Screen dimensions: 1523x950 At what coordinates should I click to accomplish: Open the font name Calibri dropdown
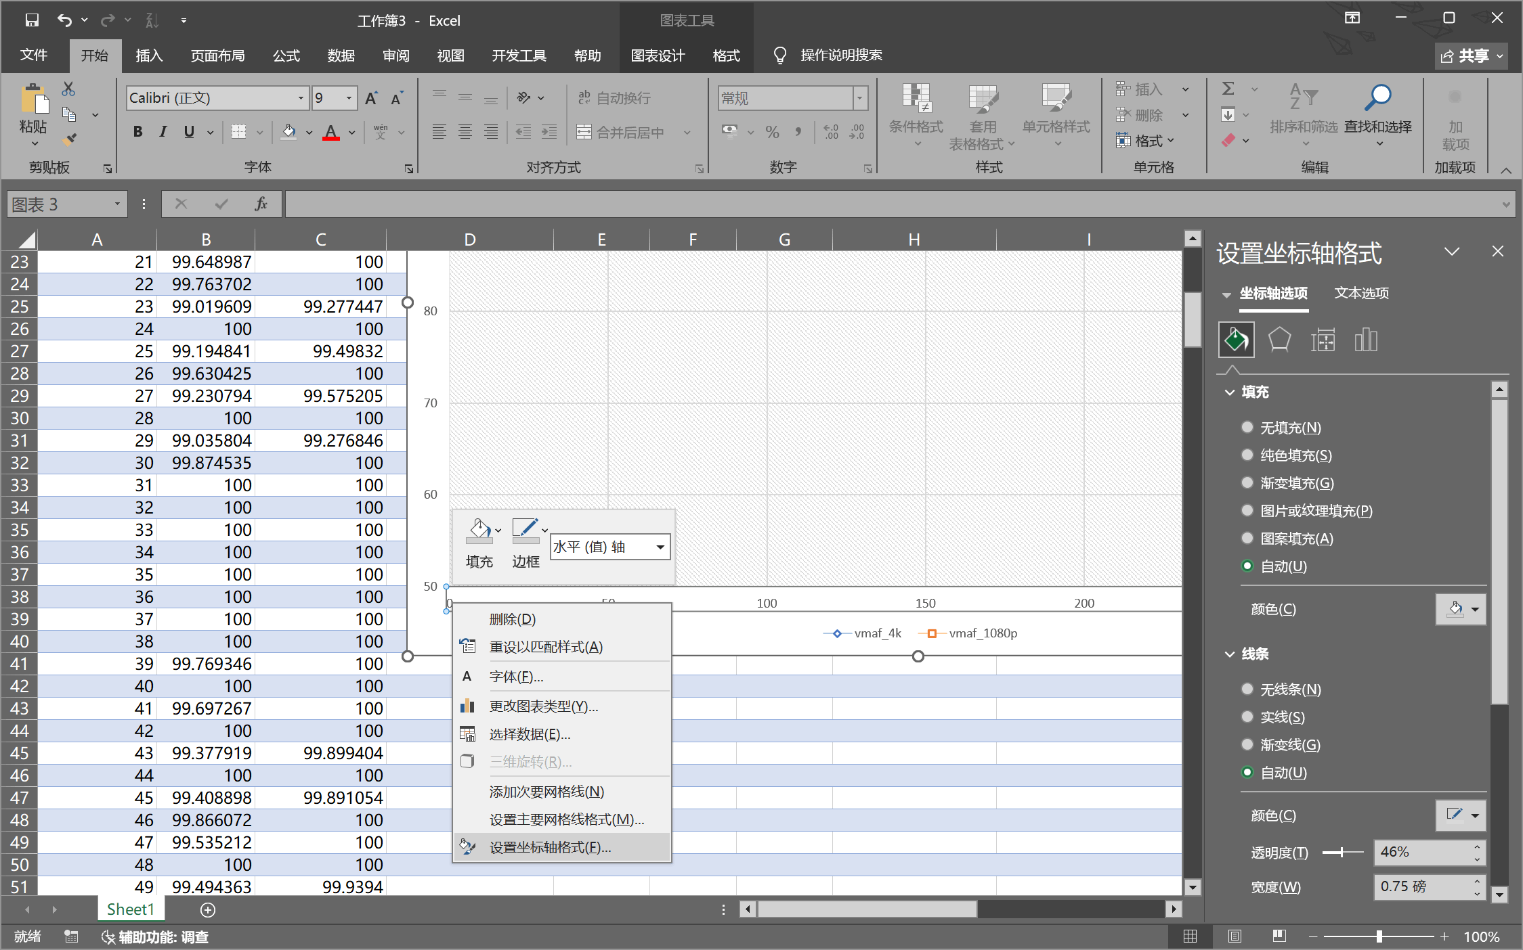301,98
